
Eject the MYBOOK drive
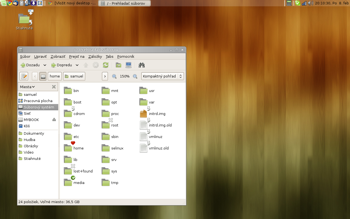click(54, 120)
